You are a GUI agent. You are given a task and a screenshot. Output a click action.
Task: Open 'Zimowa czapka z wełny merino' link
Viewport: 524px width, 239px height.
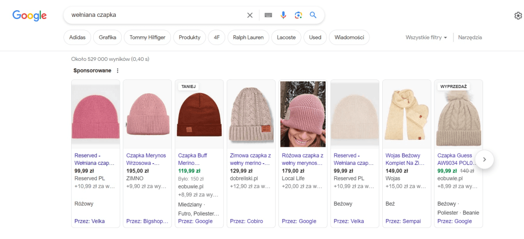tap(250, 160)
